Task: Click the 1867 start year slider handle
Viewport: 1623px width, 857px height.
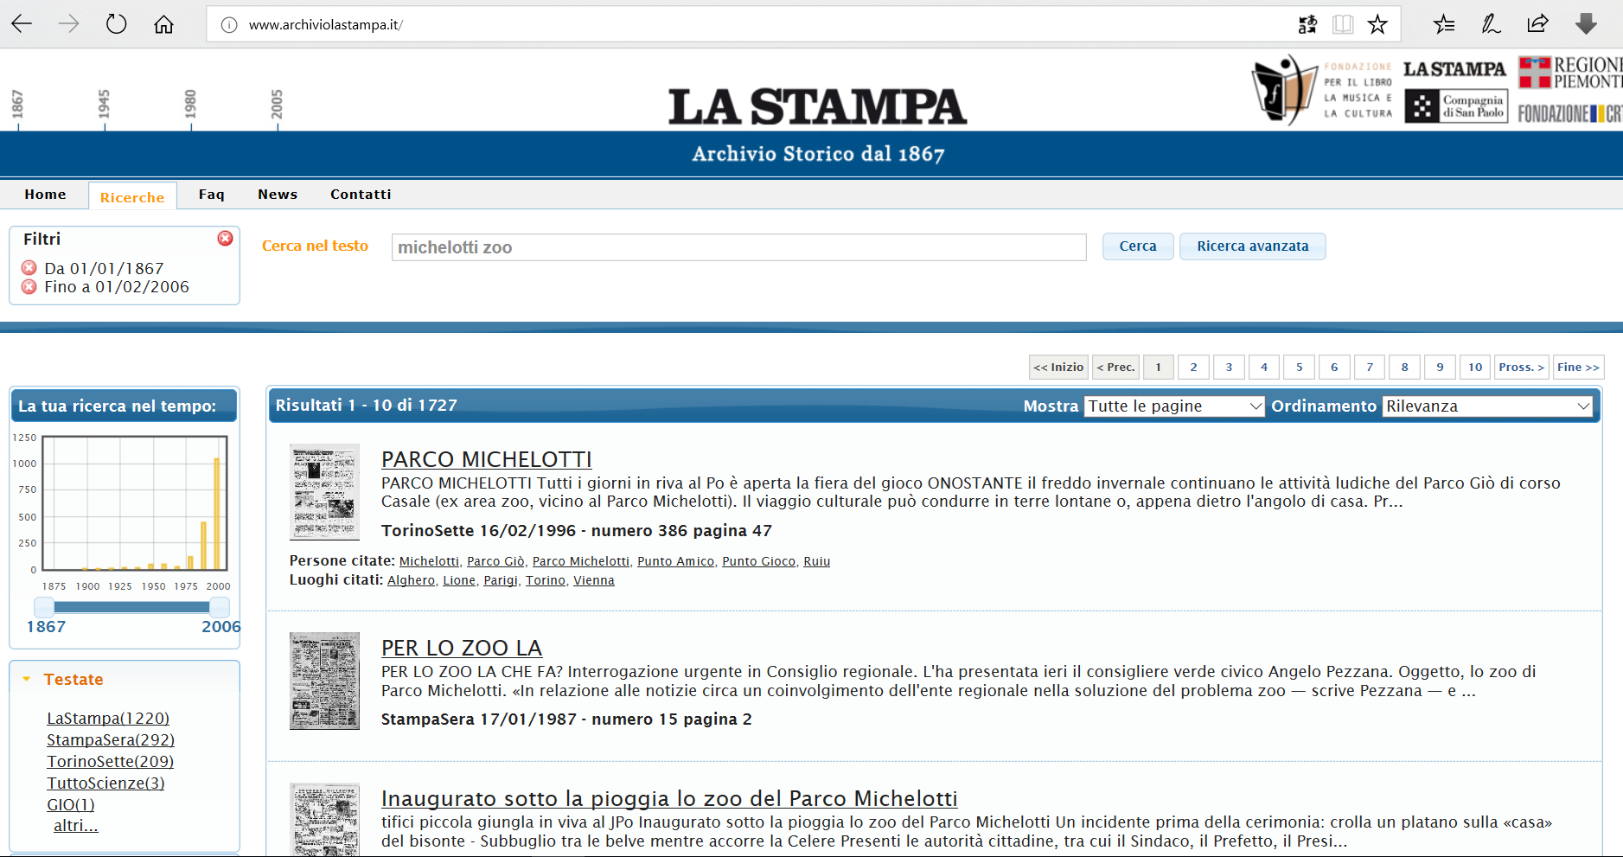Action: click(x=43, y=607)
